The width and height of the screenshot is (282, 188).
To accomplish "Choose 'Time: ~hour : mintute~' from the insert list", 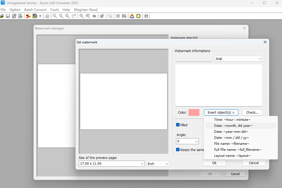I will [241, 120].
